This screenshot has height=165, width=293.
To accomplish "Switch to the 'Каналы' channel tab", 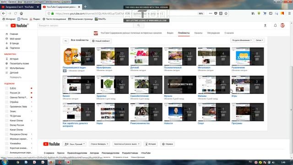I will [198, 33].
